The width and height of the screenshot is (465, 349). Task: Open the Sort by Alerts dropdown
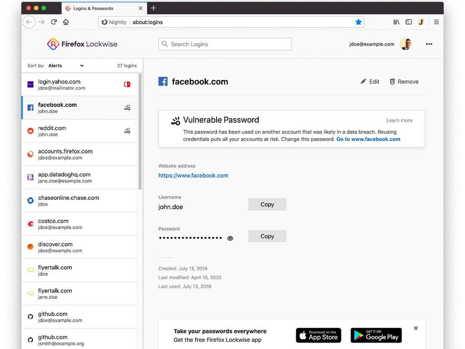[x=66, y=65]
